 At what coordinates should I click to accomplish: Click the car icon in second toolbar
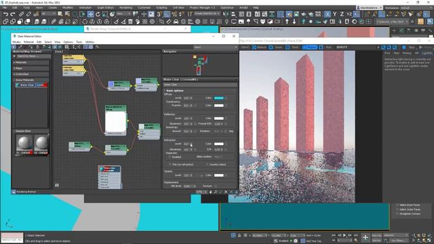(x=176, y=22)
